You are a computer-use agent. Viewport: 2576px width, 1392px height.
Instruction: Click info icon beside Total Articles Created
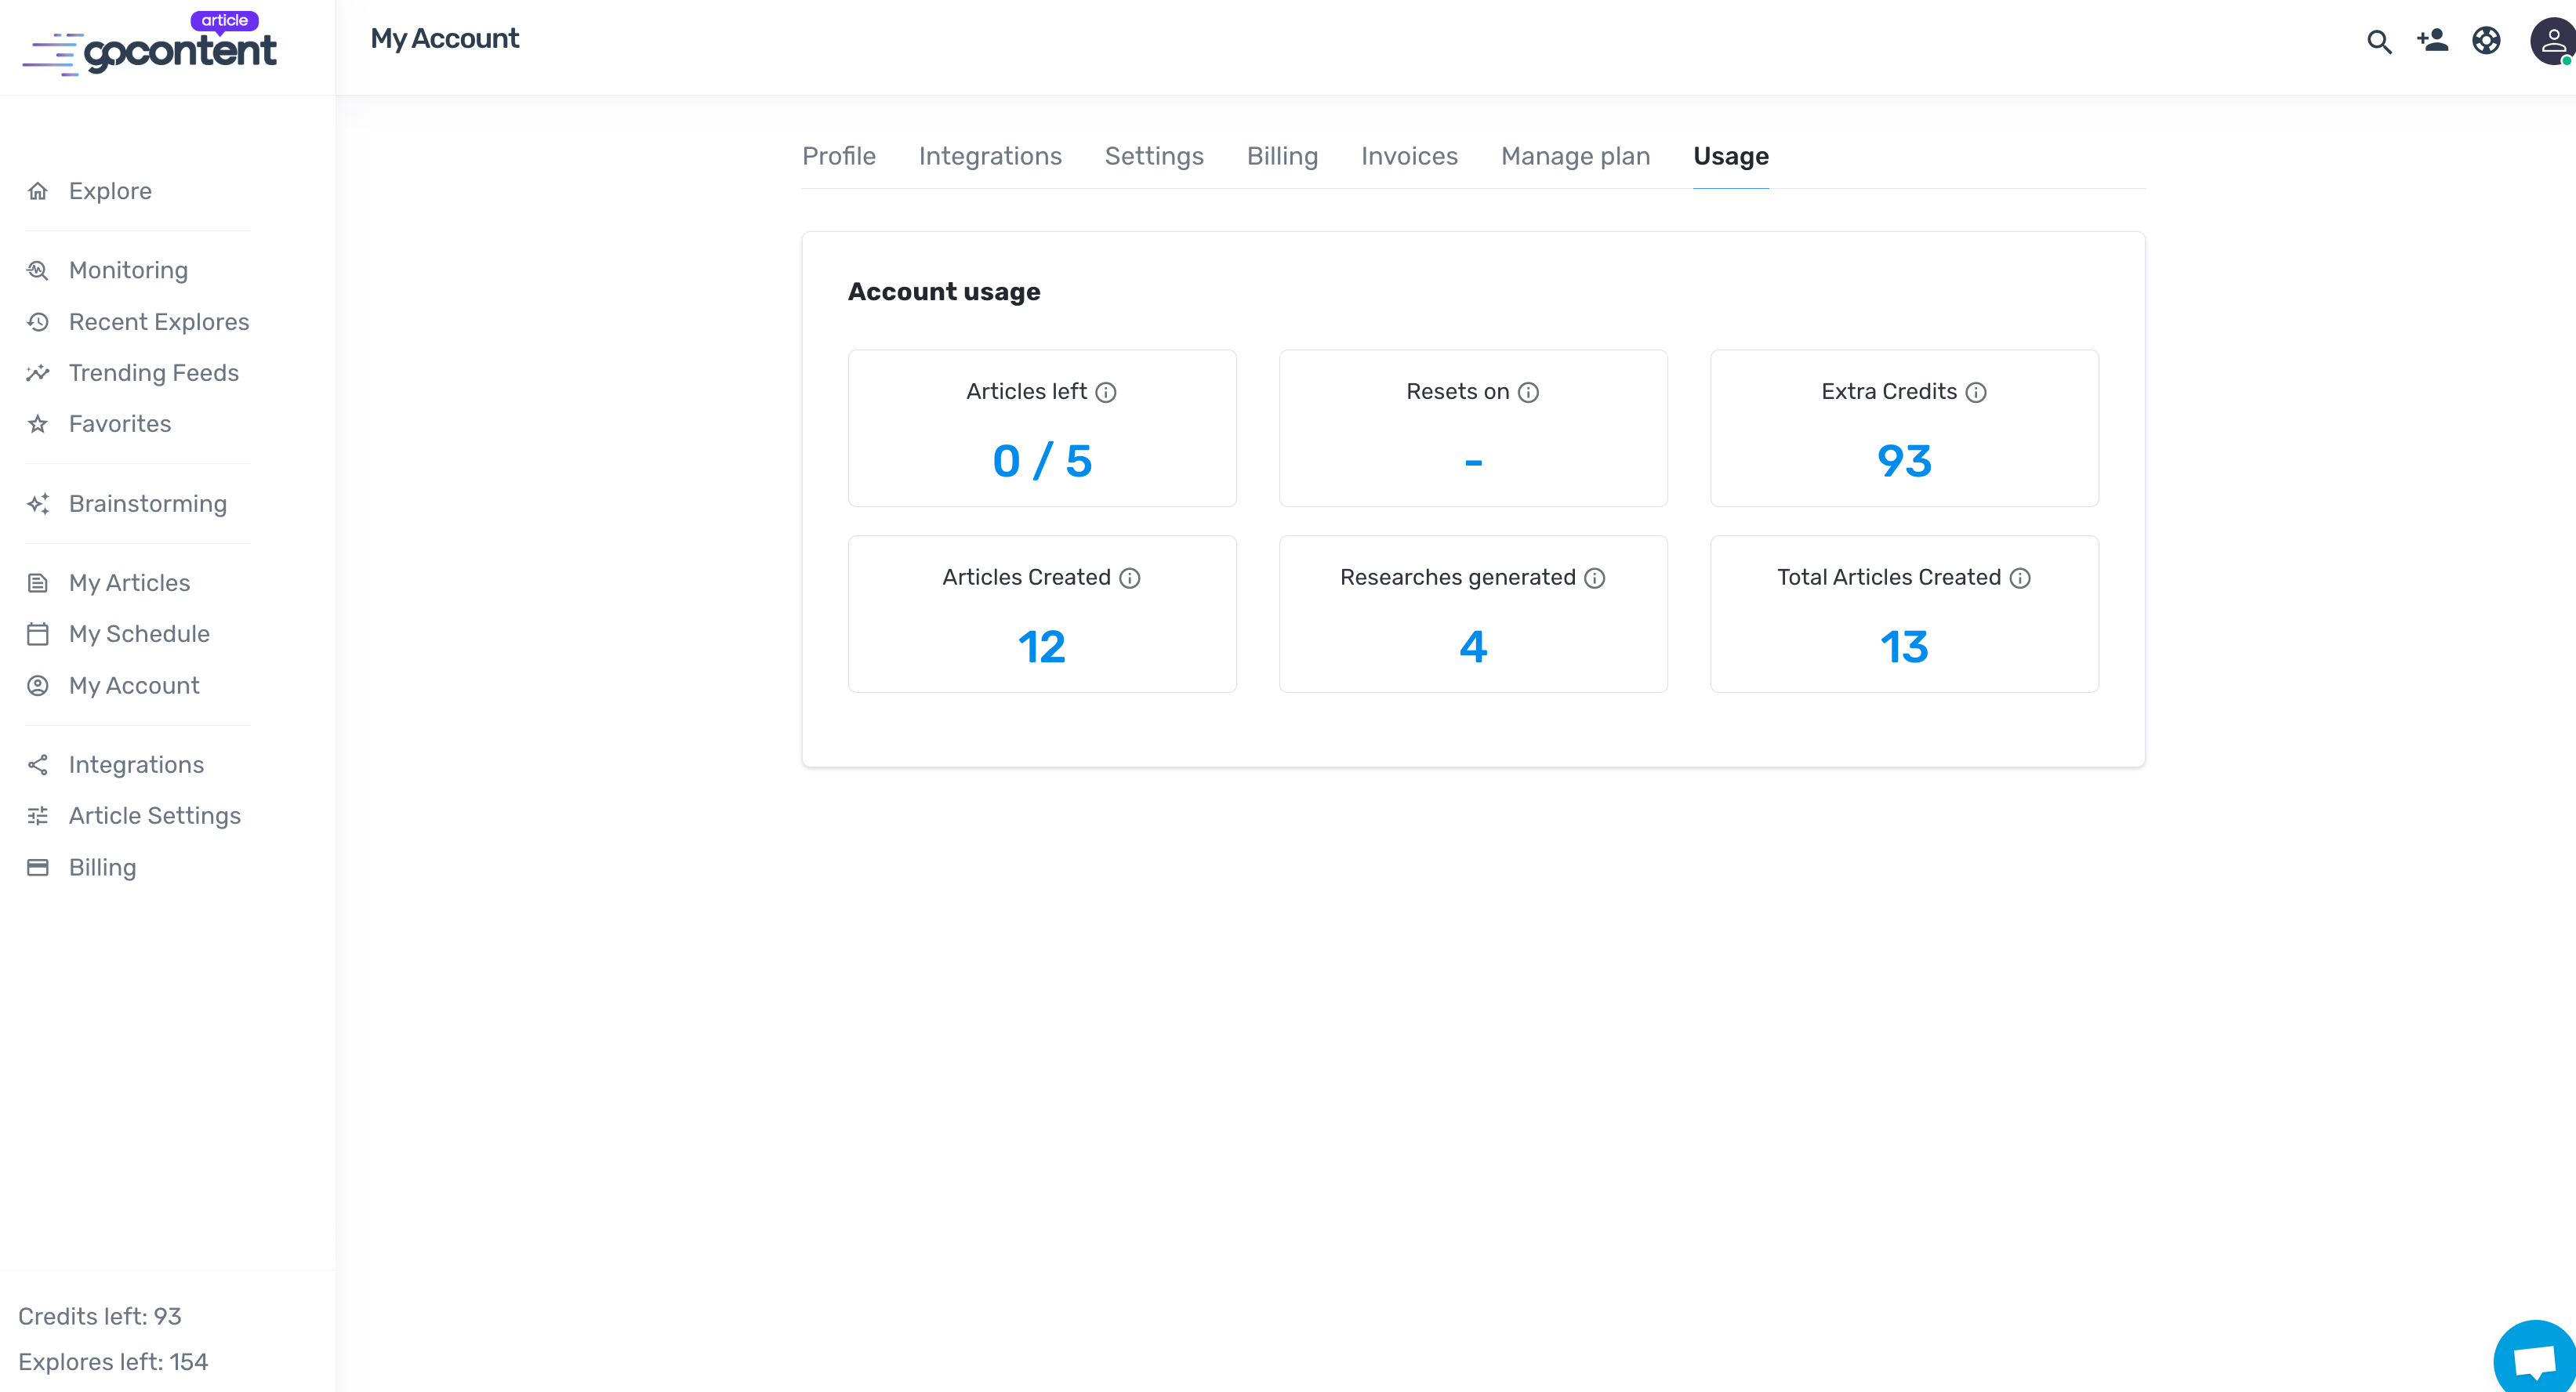tap(2020, 578)
